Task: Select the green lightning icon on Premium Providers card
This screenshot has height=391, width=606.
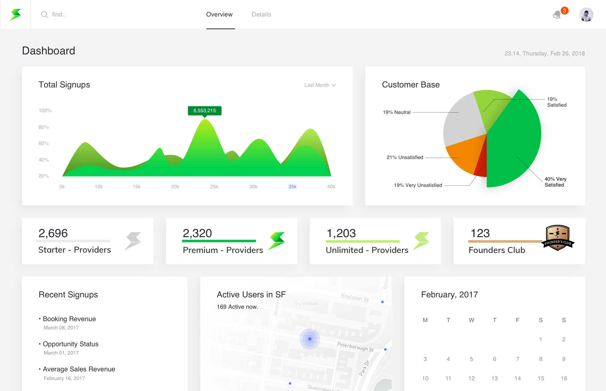Action: coord(276,240)
